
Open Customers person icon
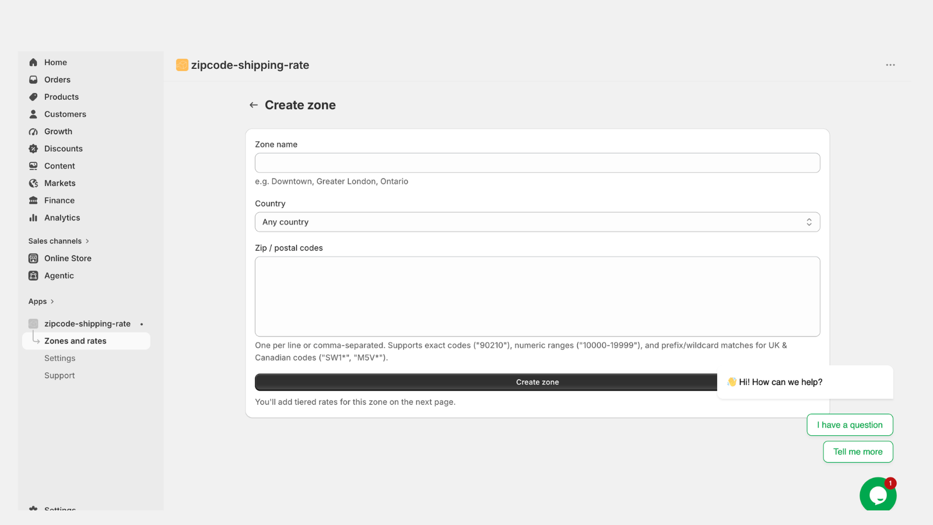(33, 114)
